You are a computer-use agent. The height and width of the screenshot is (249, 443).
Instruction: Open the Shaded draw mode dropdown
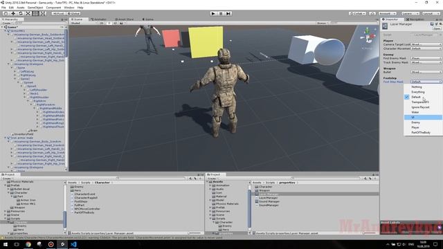[83, 23]
